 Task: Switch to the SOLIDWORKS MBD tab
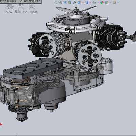tap(30, 1)
